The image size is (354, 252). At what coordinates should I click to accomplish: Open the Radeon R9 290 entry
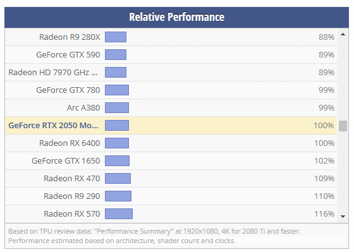point(72,196)
